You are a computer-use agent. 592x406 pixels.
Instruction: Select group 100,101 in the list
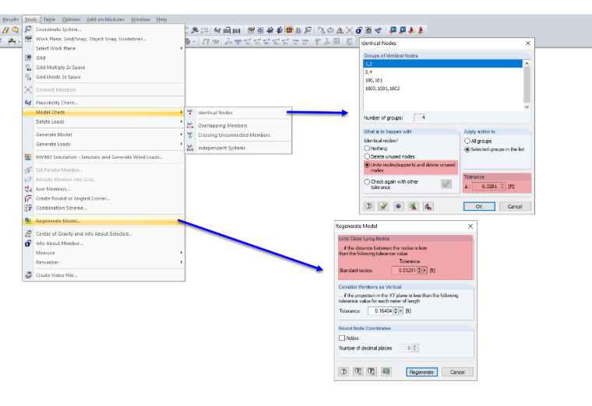point(442,80)
